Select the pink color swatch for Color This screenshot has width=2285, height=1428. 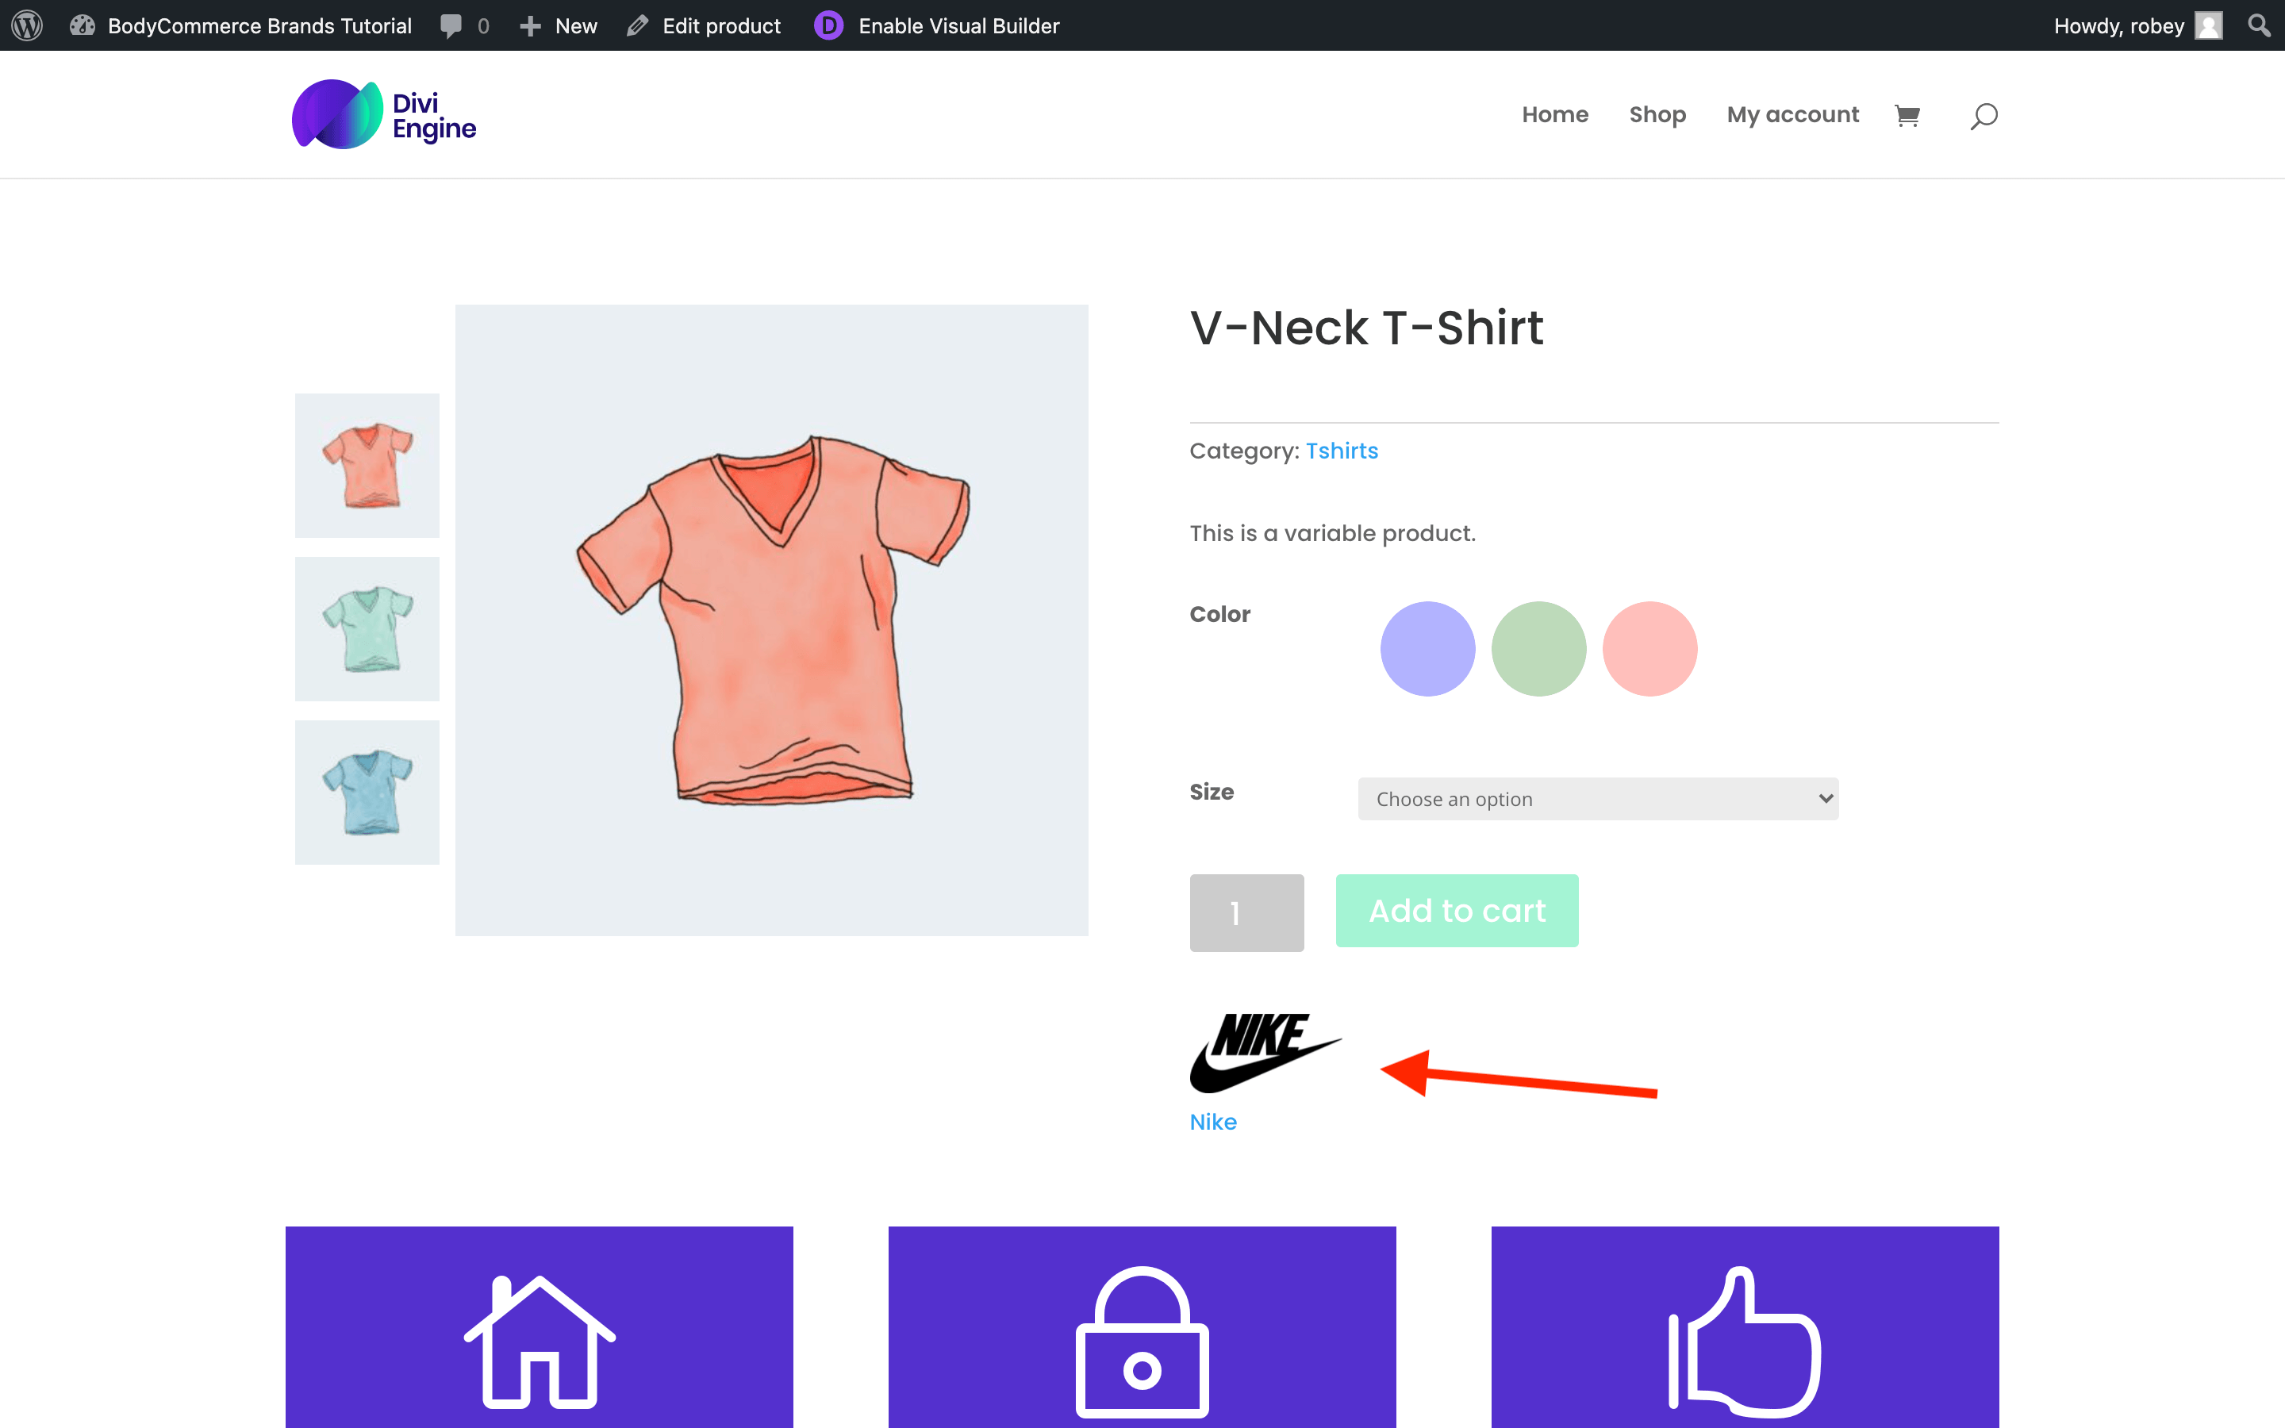click(x=1649, y=648)
